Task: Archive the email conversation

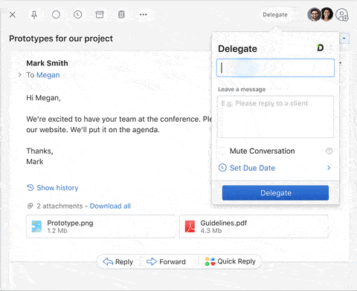Action: click(x=100, y=15)
